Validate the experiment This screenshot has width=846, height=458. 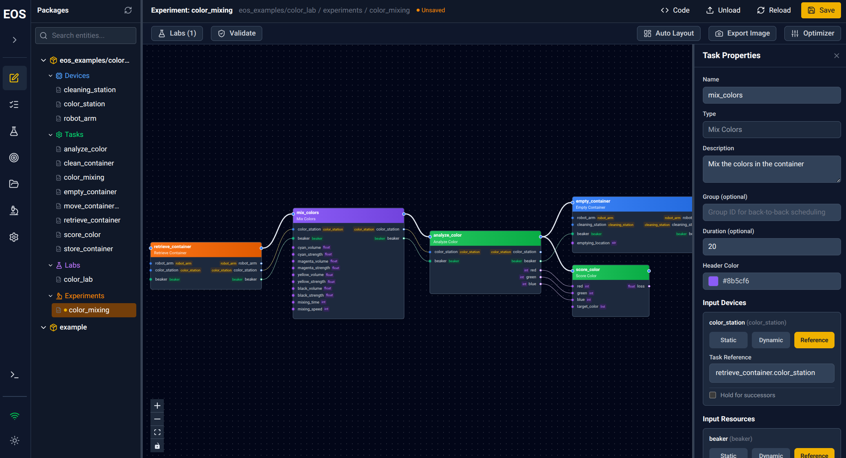[236, 33]
